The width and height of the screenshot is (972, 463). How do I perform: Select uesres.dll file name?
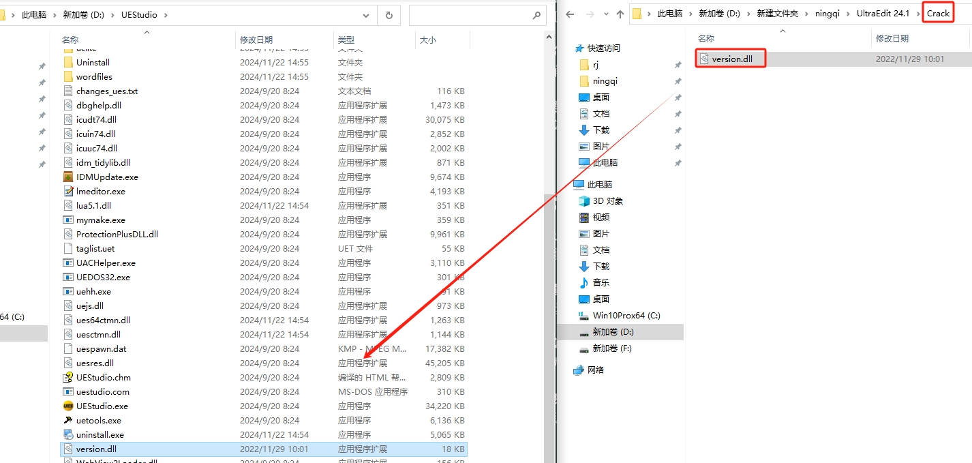tap(95, 363)
